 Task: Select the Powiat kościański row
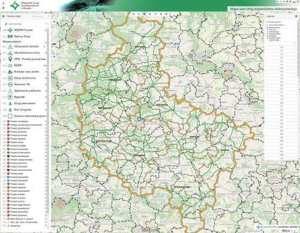25,149
